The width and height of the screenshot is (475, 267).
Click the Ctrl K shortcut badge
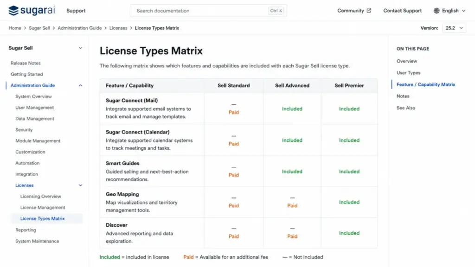[x=276, y=11]
